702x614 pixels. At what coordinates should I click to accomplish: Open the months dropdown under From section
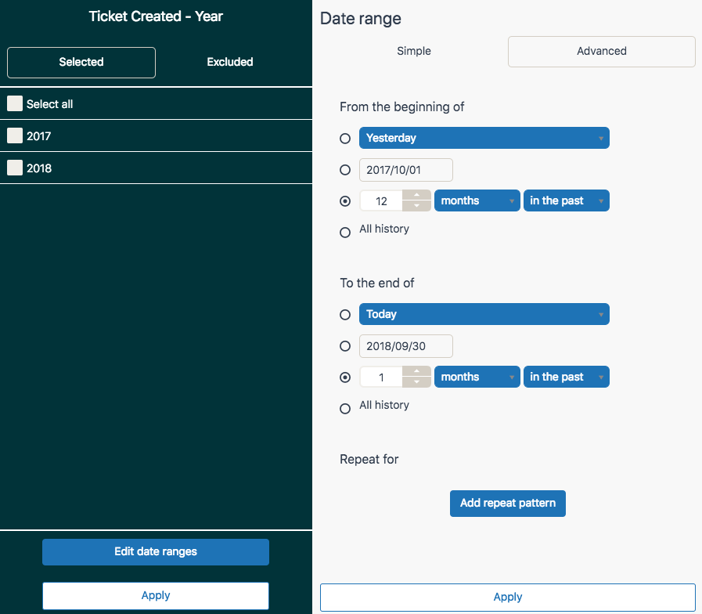pyautogui.click(x=477, y=200)
